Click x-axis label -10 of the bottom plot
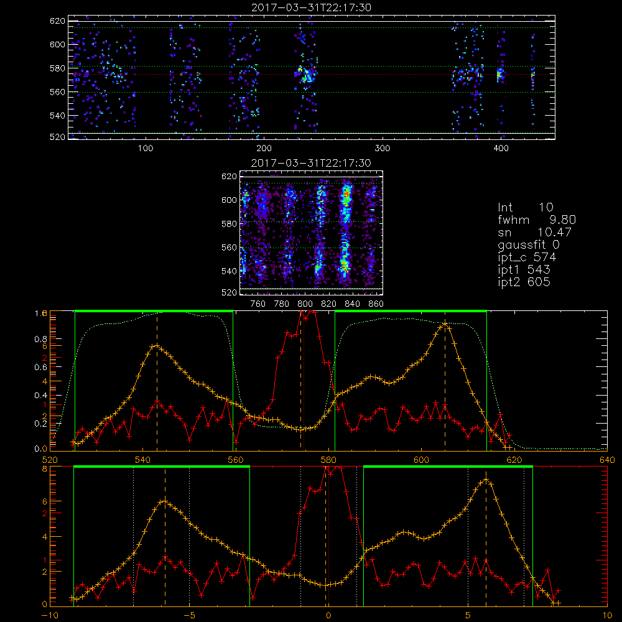622x622 pixels. 50,616
